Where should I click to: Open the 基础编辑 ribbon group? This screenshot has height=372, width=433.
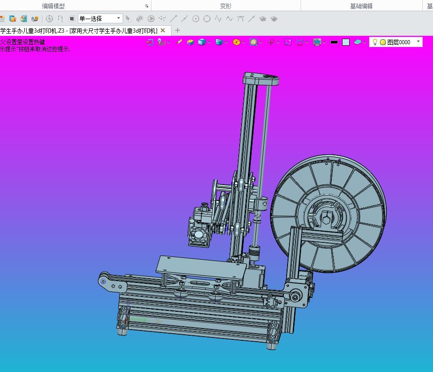click(x=361, y=6)
